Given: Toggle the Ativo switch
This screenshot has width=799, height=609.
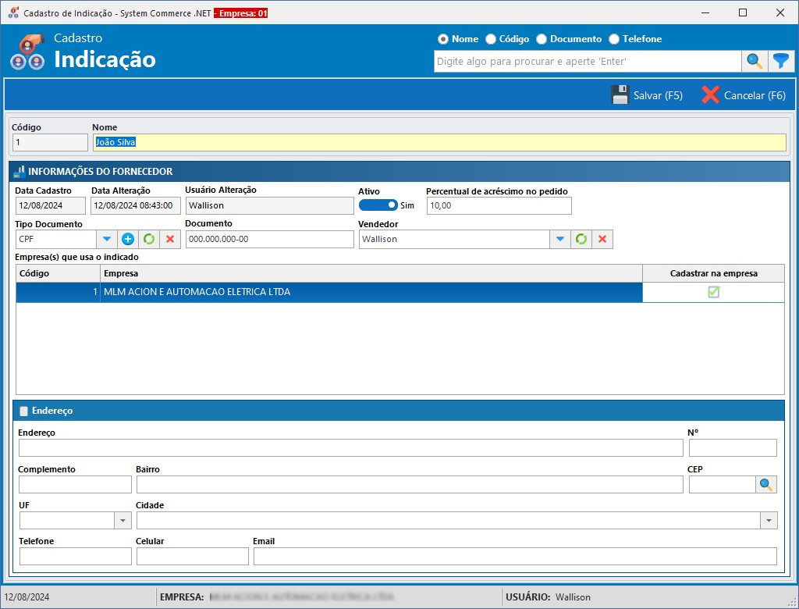Looking at the screenshot, I should tap(378, 205).
